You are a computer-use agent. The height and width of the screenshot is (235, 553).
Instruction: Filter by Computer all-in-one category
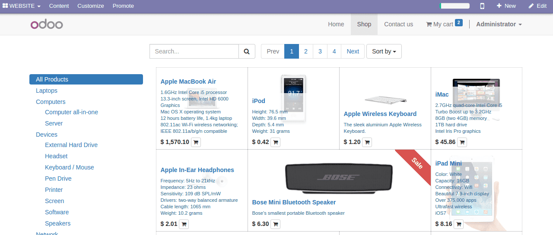pyautogui.click(x=71, y=112)
